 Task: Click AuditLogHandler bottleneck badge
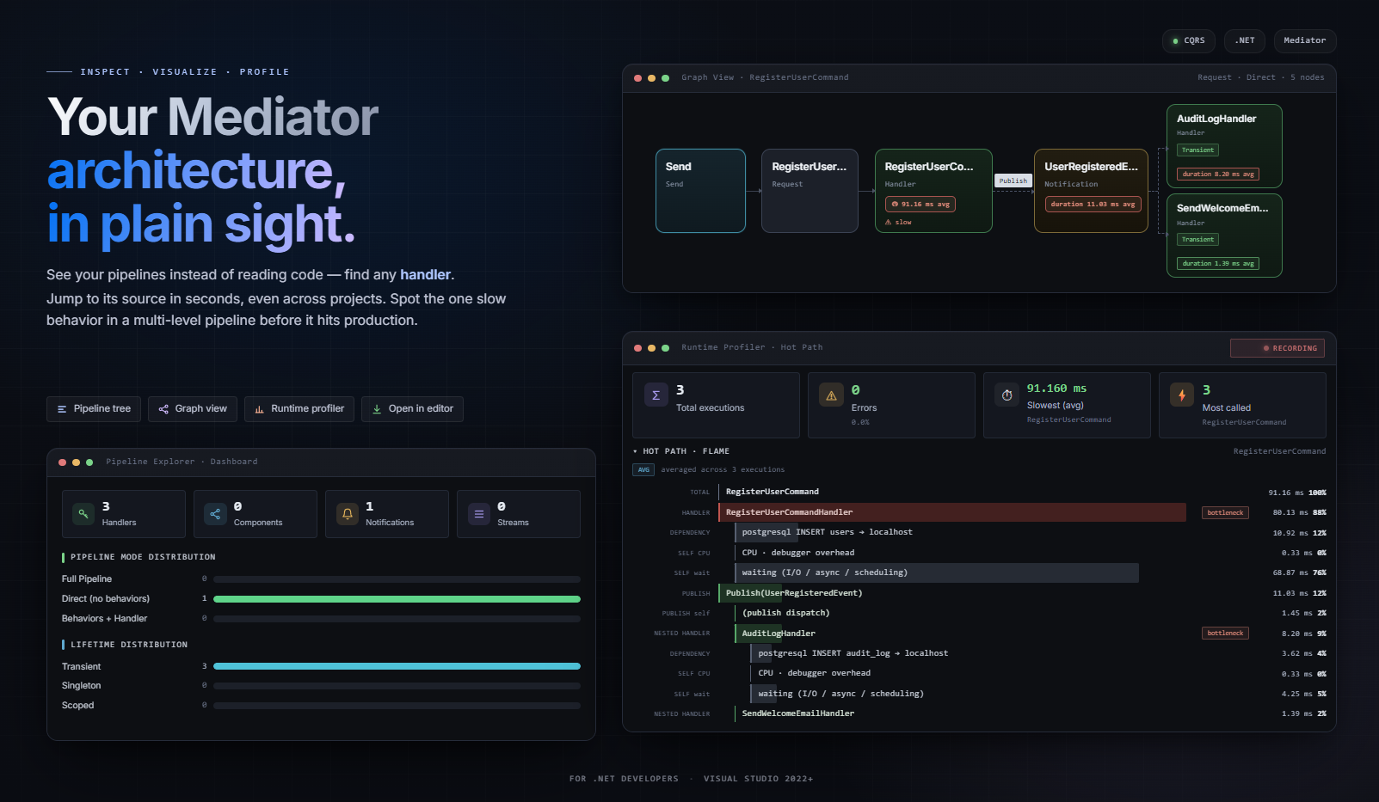(x=1225, y=634)
